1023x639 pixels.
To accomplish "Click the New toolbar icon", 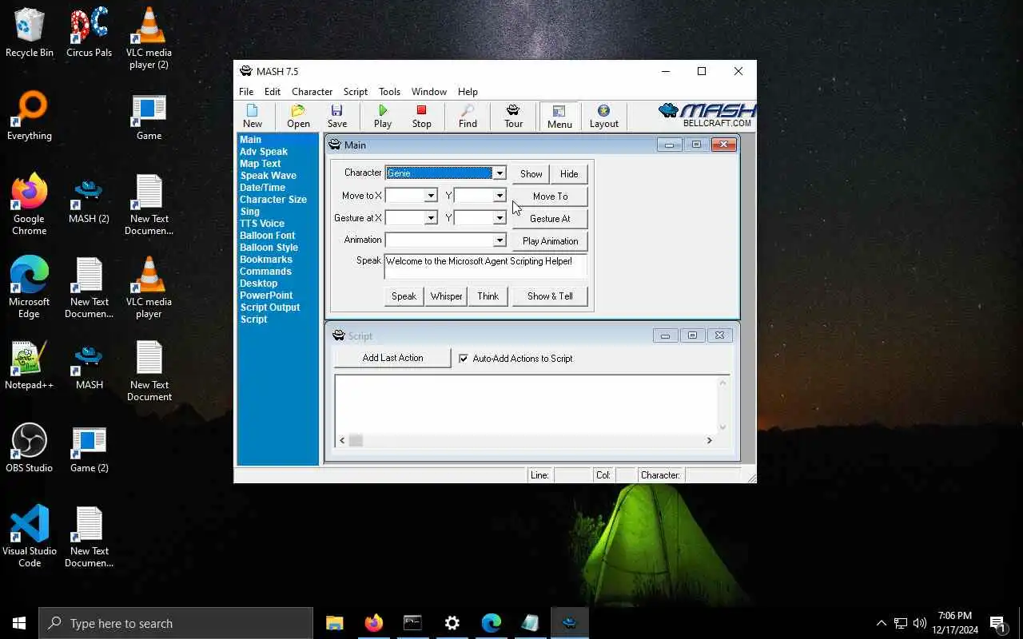I will [x=253, y=116].
